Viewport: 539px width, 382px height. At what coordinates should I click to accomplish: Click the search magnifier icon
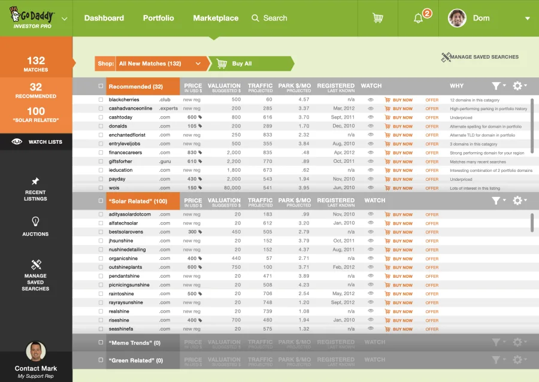point(255,18)
